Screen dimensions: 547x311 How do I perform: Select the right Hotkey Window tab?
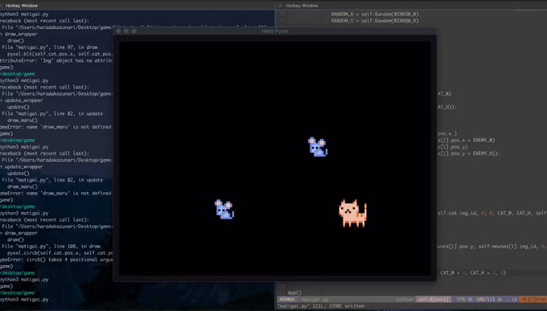point(302,6)
